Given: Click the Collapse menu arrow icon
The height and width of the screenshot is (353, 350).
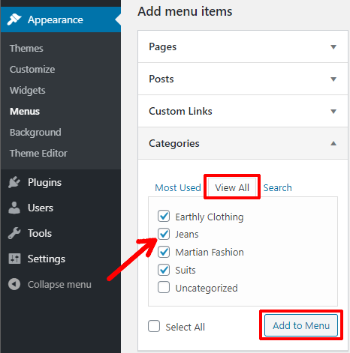Looking at the screenshot, I should pyautogui.click(x=14, y=284).
